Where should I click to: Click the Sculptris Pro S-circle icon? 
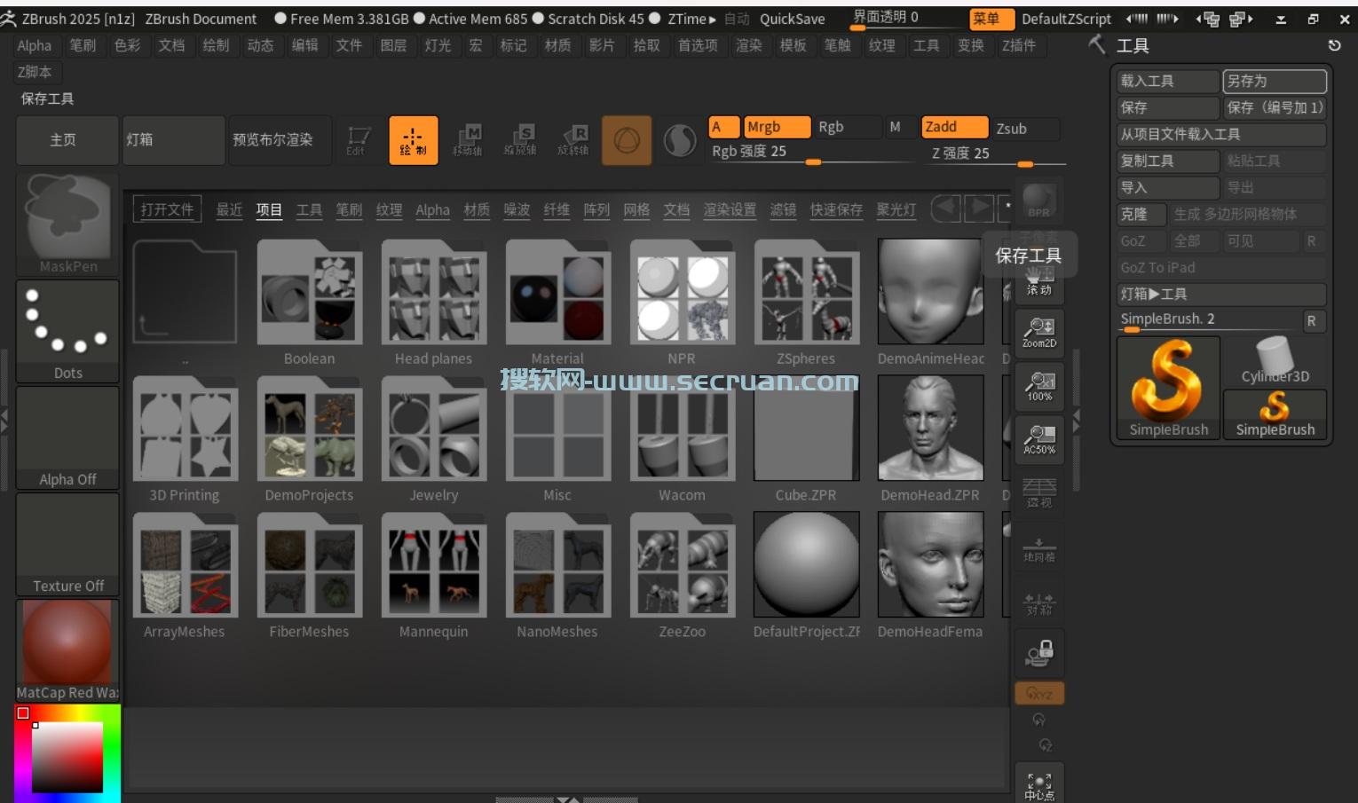[680, 140]
